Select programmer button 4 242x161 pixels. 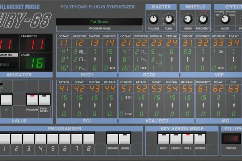(x=41, y=139)
